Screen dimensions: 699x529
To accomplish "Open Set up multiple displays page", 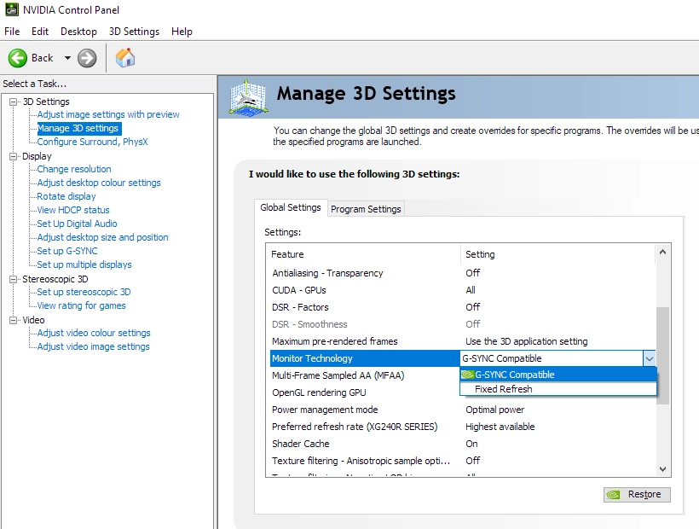I will 84,264.
